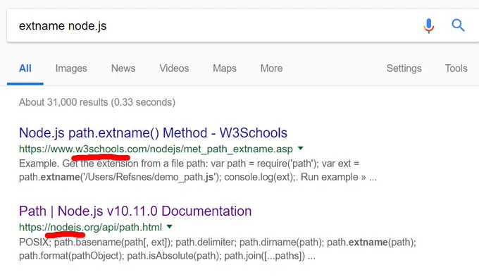Expand the More search categories menu
Screen dimensions: 479x277
271,68
